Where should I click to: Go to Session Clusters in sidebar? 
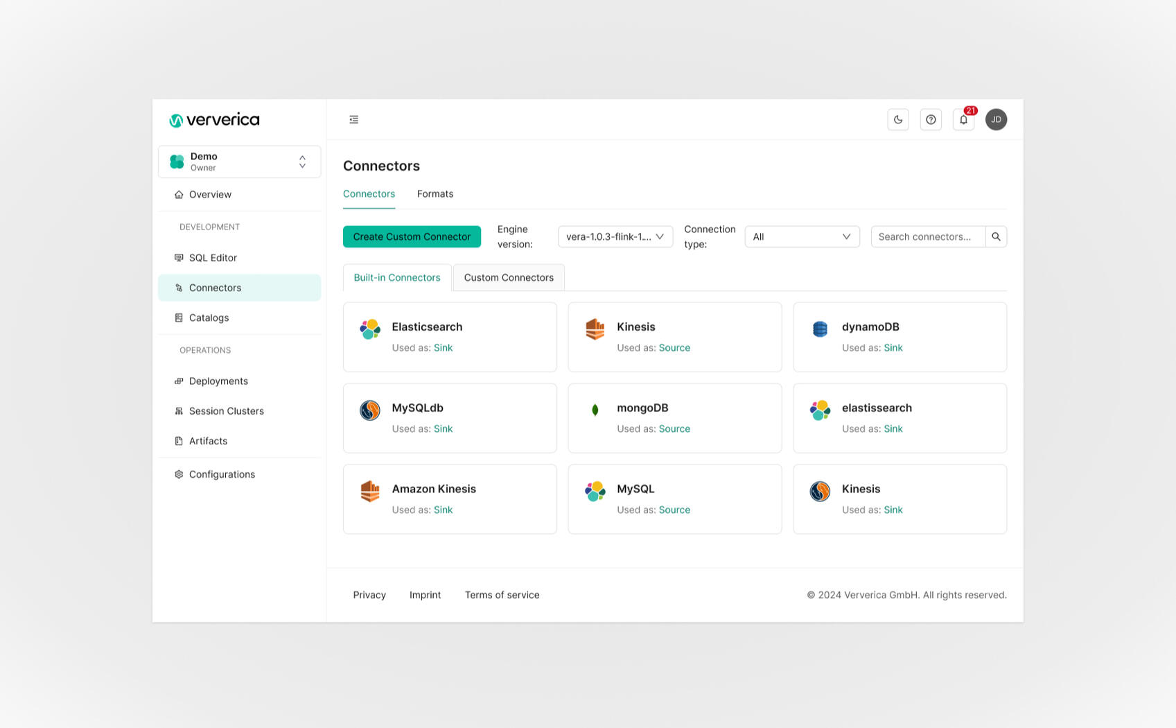[226, 410]
